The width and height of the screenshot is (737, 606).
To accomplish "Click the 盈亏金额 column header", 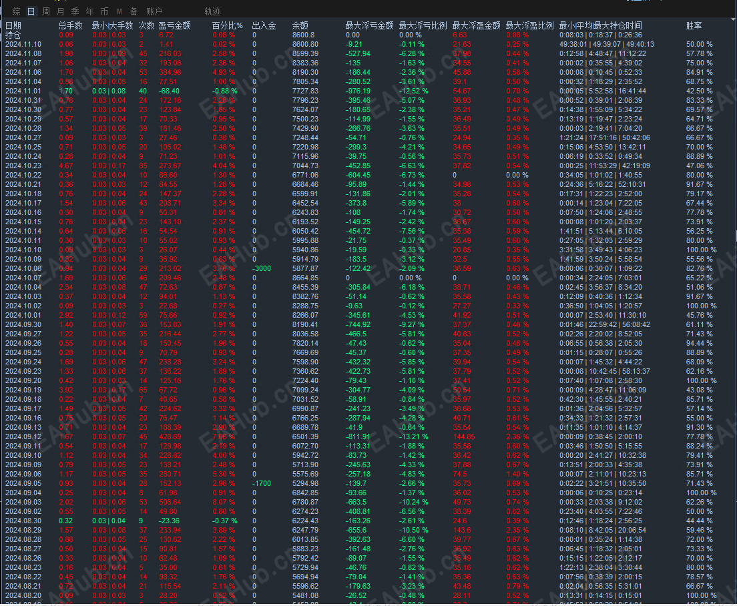I will pos(175,25).
